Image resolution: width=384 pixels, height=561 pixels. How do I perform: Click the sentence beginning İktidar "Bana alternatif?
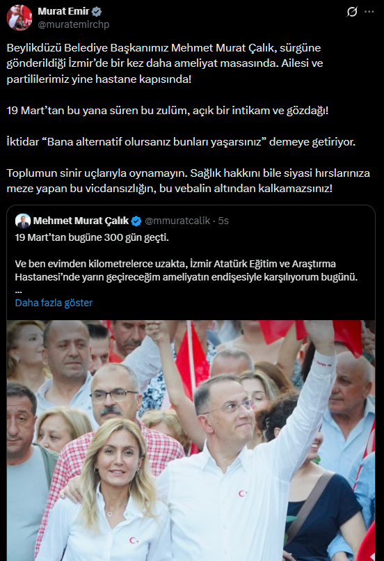(181, 142)
